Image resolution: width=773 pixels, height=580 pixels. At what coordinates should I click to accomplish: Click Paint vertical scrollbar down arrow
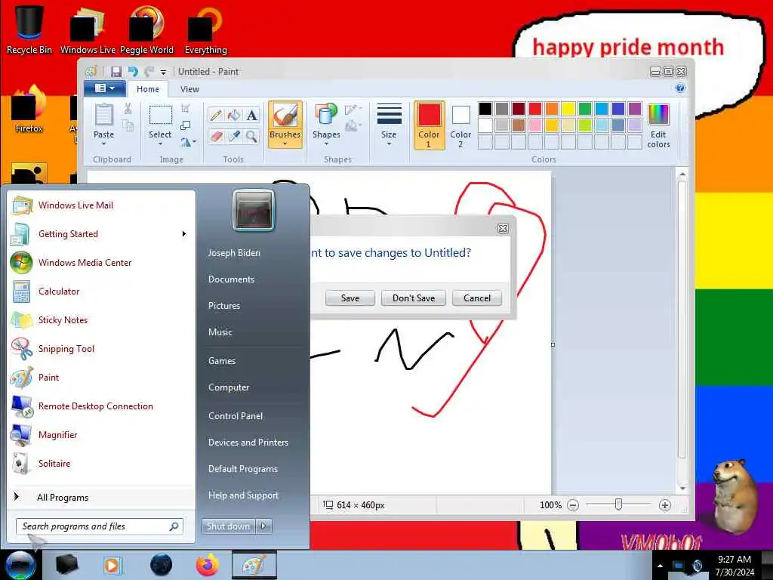[x=682, y=488]
